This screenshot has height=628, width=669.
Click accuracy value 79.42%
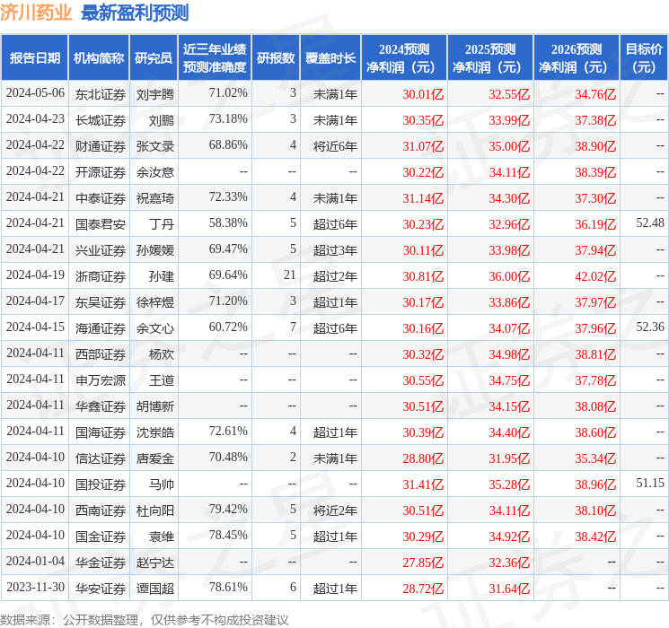pos(228,509)
